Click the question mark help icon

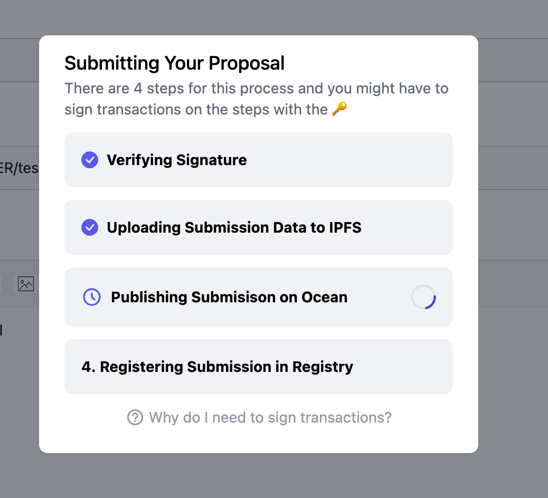coord(135,418)
